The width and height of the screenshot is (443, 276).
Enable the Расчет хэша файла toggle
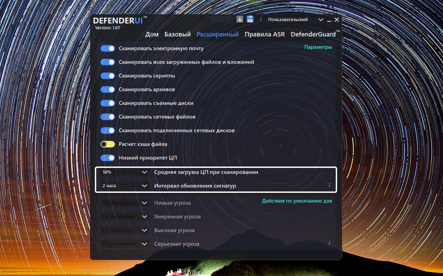(108, 144)
